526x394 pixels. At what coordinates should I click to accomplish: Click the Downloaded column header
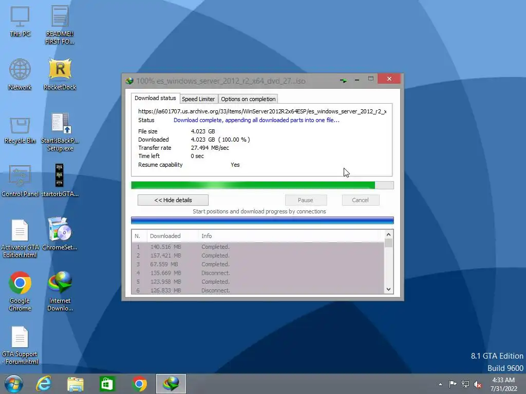173,236
